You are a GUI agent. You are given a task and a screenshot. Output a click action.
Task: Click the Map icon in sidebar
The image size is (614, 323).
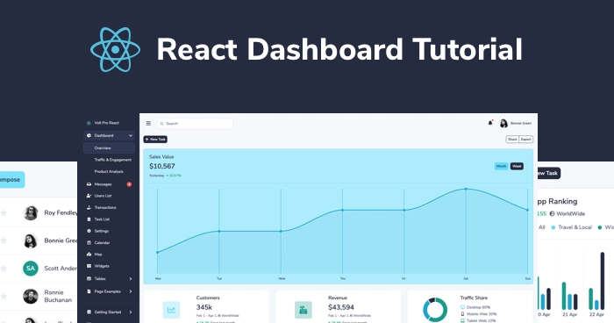[x=89, y=255]
